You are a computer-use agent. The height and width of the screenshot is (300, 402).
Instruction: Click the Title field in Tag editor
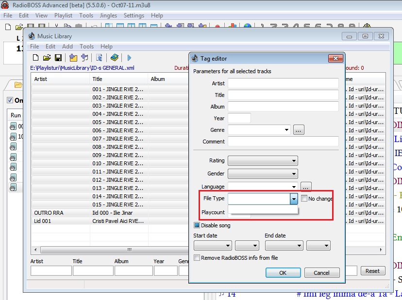pyautogui.click(x=283, y=95)
